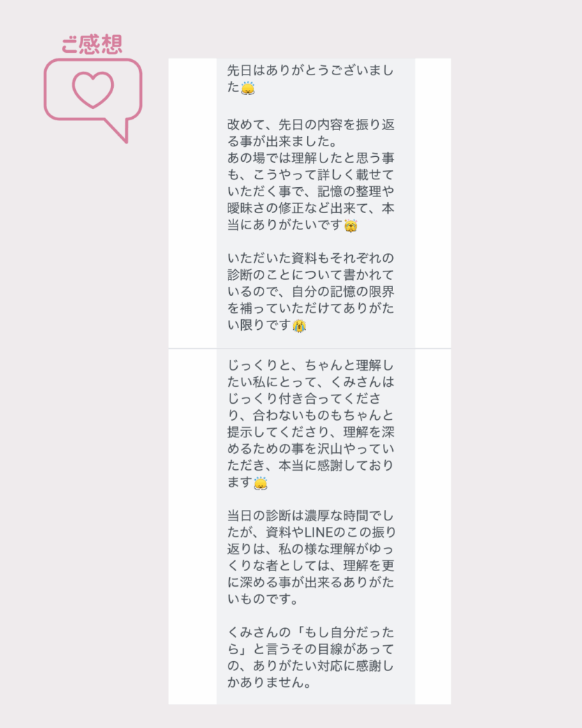Click the heart shape inside the bubble
The image size is (582, 728).
[93, 90]
